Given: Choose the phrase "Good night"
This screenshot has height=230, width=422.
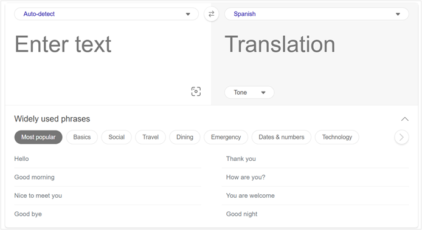Looking at the screenshot, I should pos(316,214).
